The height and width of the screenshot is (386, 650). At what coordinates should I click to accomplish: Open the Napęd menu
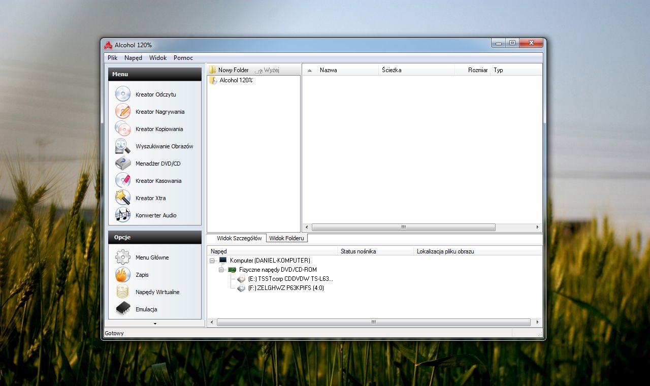[133, 58]
